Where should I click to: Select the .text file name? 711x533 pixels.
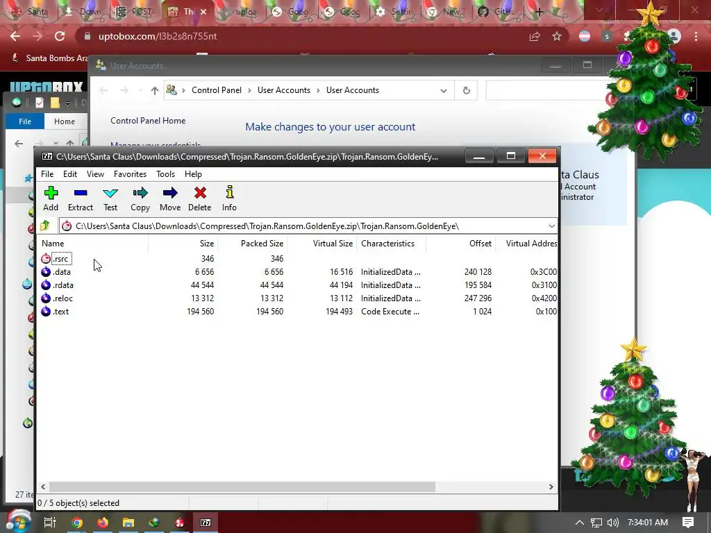coord(61,312)
